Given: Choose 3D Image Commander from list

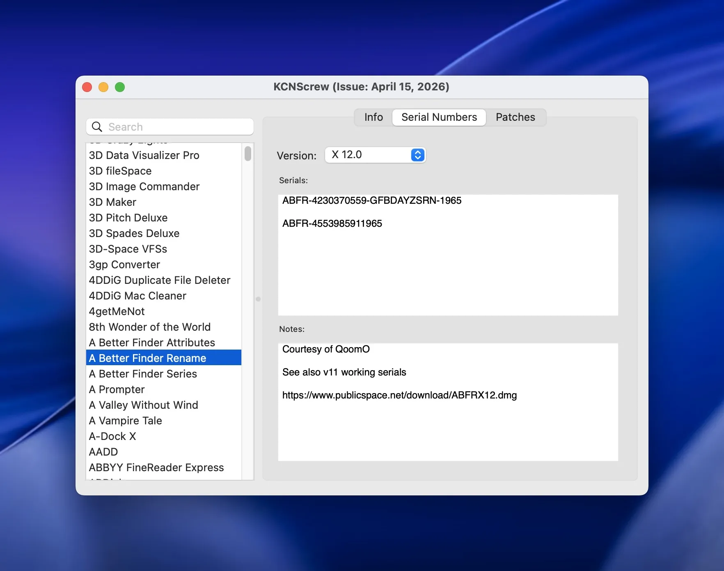Looking at the screenshot, I should click(164, 186).
